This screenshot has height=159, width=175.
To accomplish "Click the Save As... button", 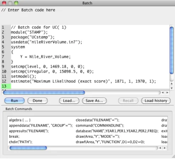I will 94,101.
